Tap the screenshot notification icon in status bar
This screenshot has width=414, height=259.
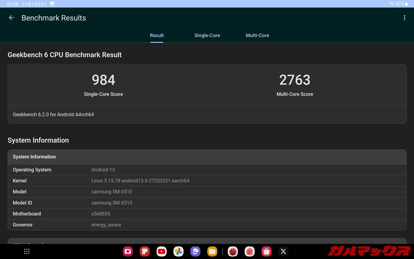(52, 4)
